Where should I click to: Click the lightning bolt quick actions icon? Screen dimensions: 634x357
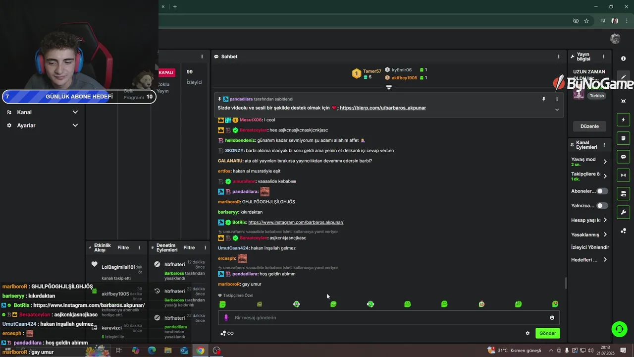pos(623,119)
